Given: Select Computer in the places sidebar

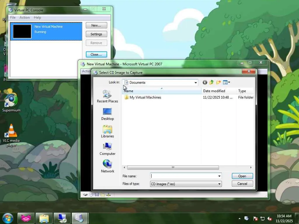Looking at the screenshot, I should tap(107, 149).
